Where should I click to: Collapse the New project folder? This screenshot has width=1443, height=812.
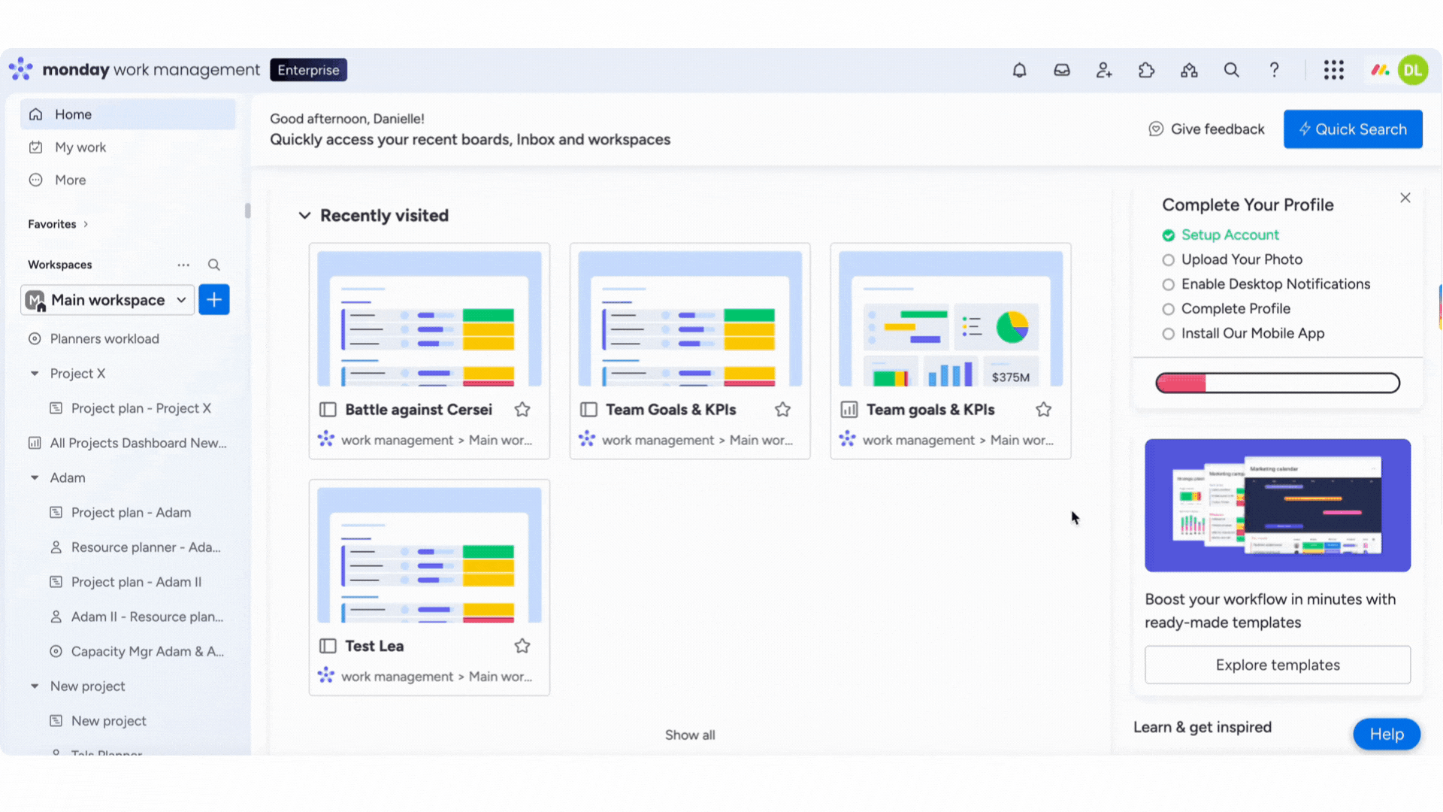(x=35, y=686)
